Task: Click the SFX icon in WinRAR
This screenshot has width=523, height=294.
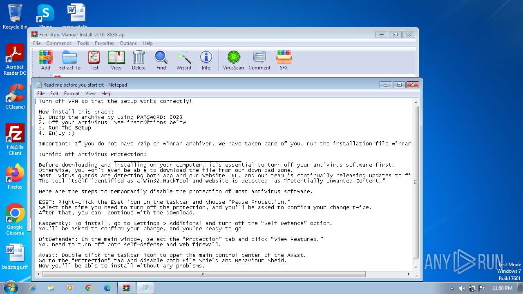Action: [x=284, y=60]
